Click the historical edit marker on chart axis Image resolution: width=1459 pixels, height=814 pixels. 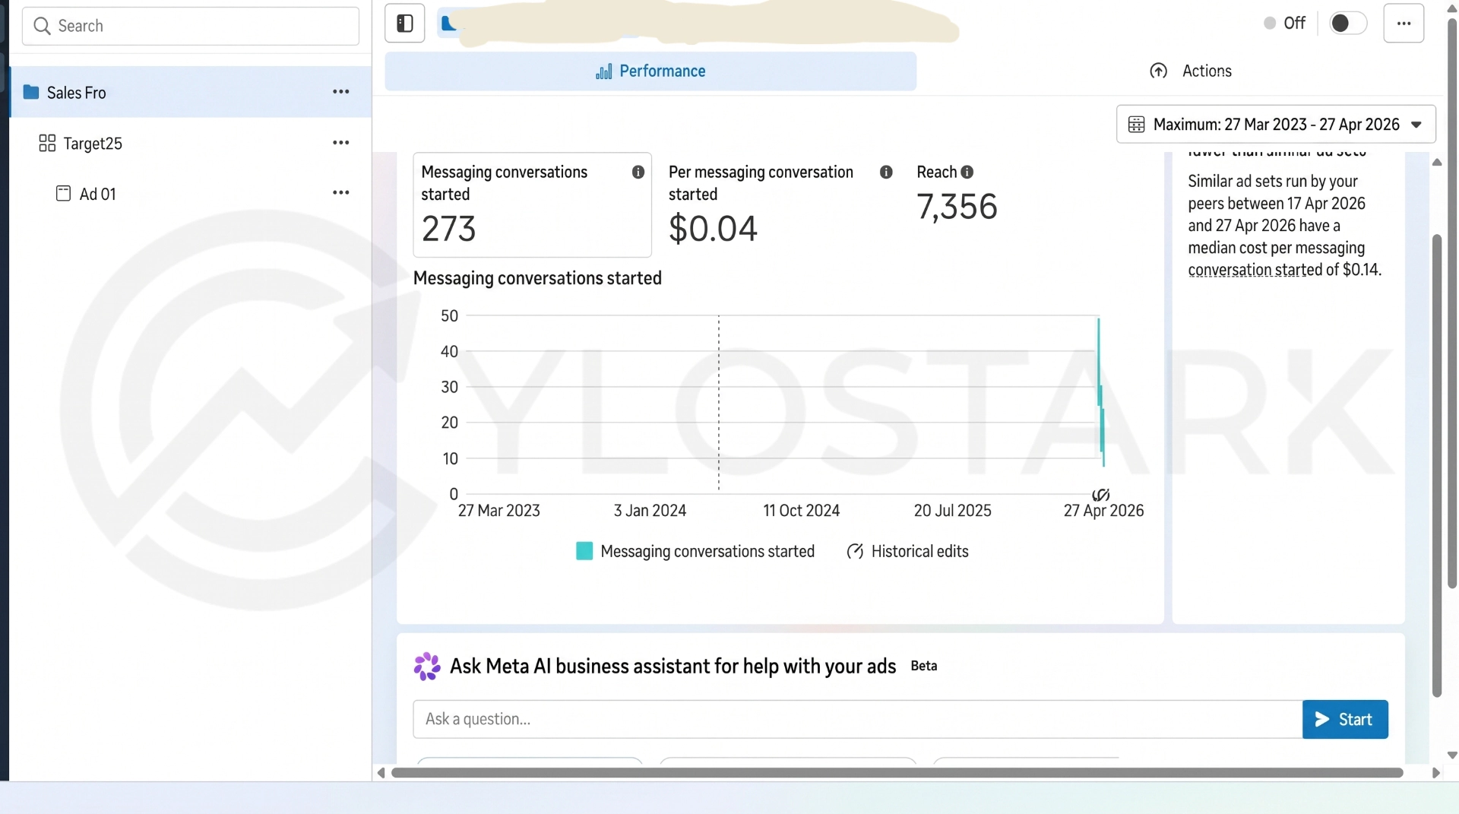1101,495
